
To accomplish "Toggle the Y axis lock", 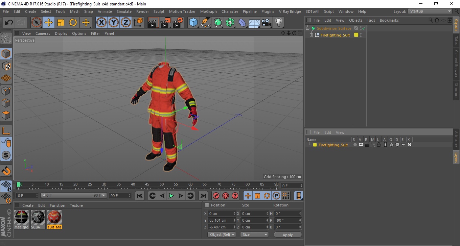I will click(114, 23).
